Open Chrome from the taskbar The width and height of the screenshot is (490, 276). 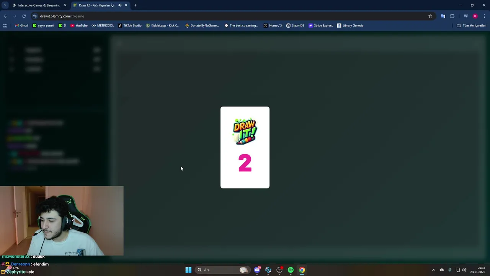(x=302, y=270)
